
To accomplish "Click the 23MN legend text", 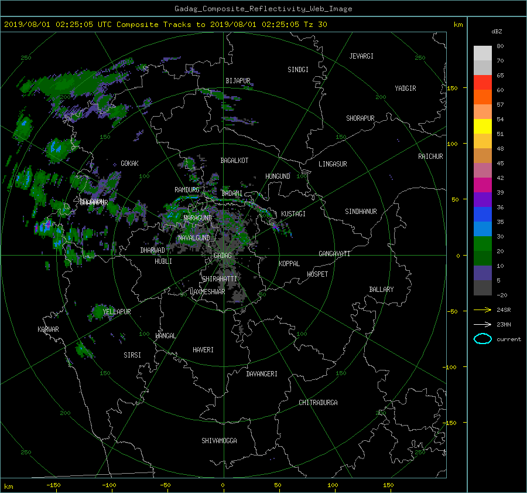I will click(x=504, y=324).
